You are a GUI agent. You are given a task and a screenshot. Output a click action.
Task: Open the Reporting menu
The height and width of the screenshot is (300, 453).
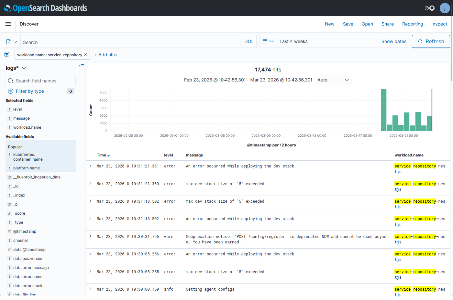click(x=412, y=24)
